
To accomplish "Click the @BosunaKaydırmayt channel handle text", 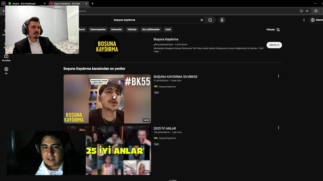I will [x=163, y=44].
